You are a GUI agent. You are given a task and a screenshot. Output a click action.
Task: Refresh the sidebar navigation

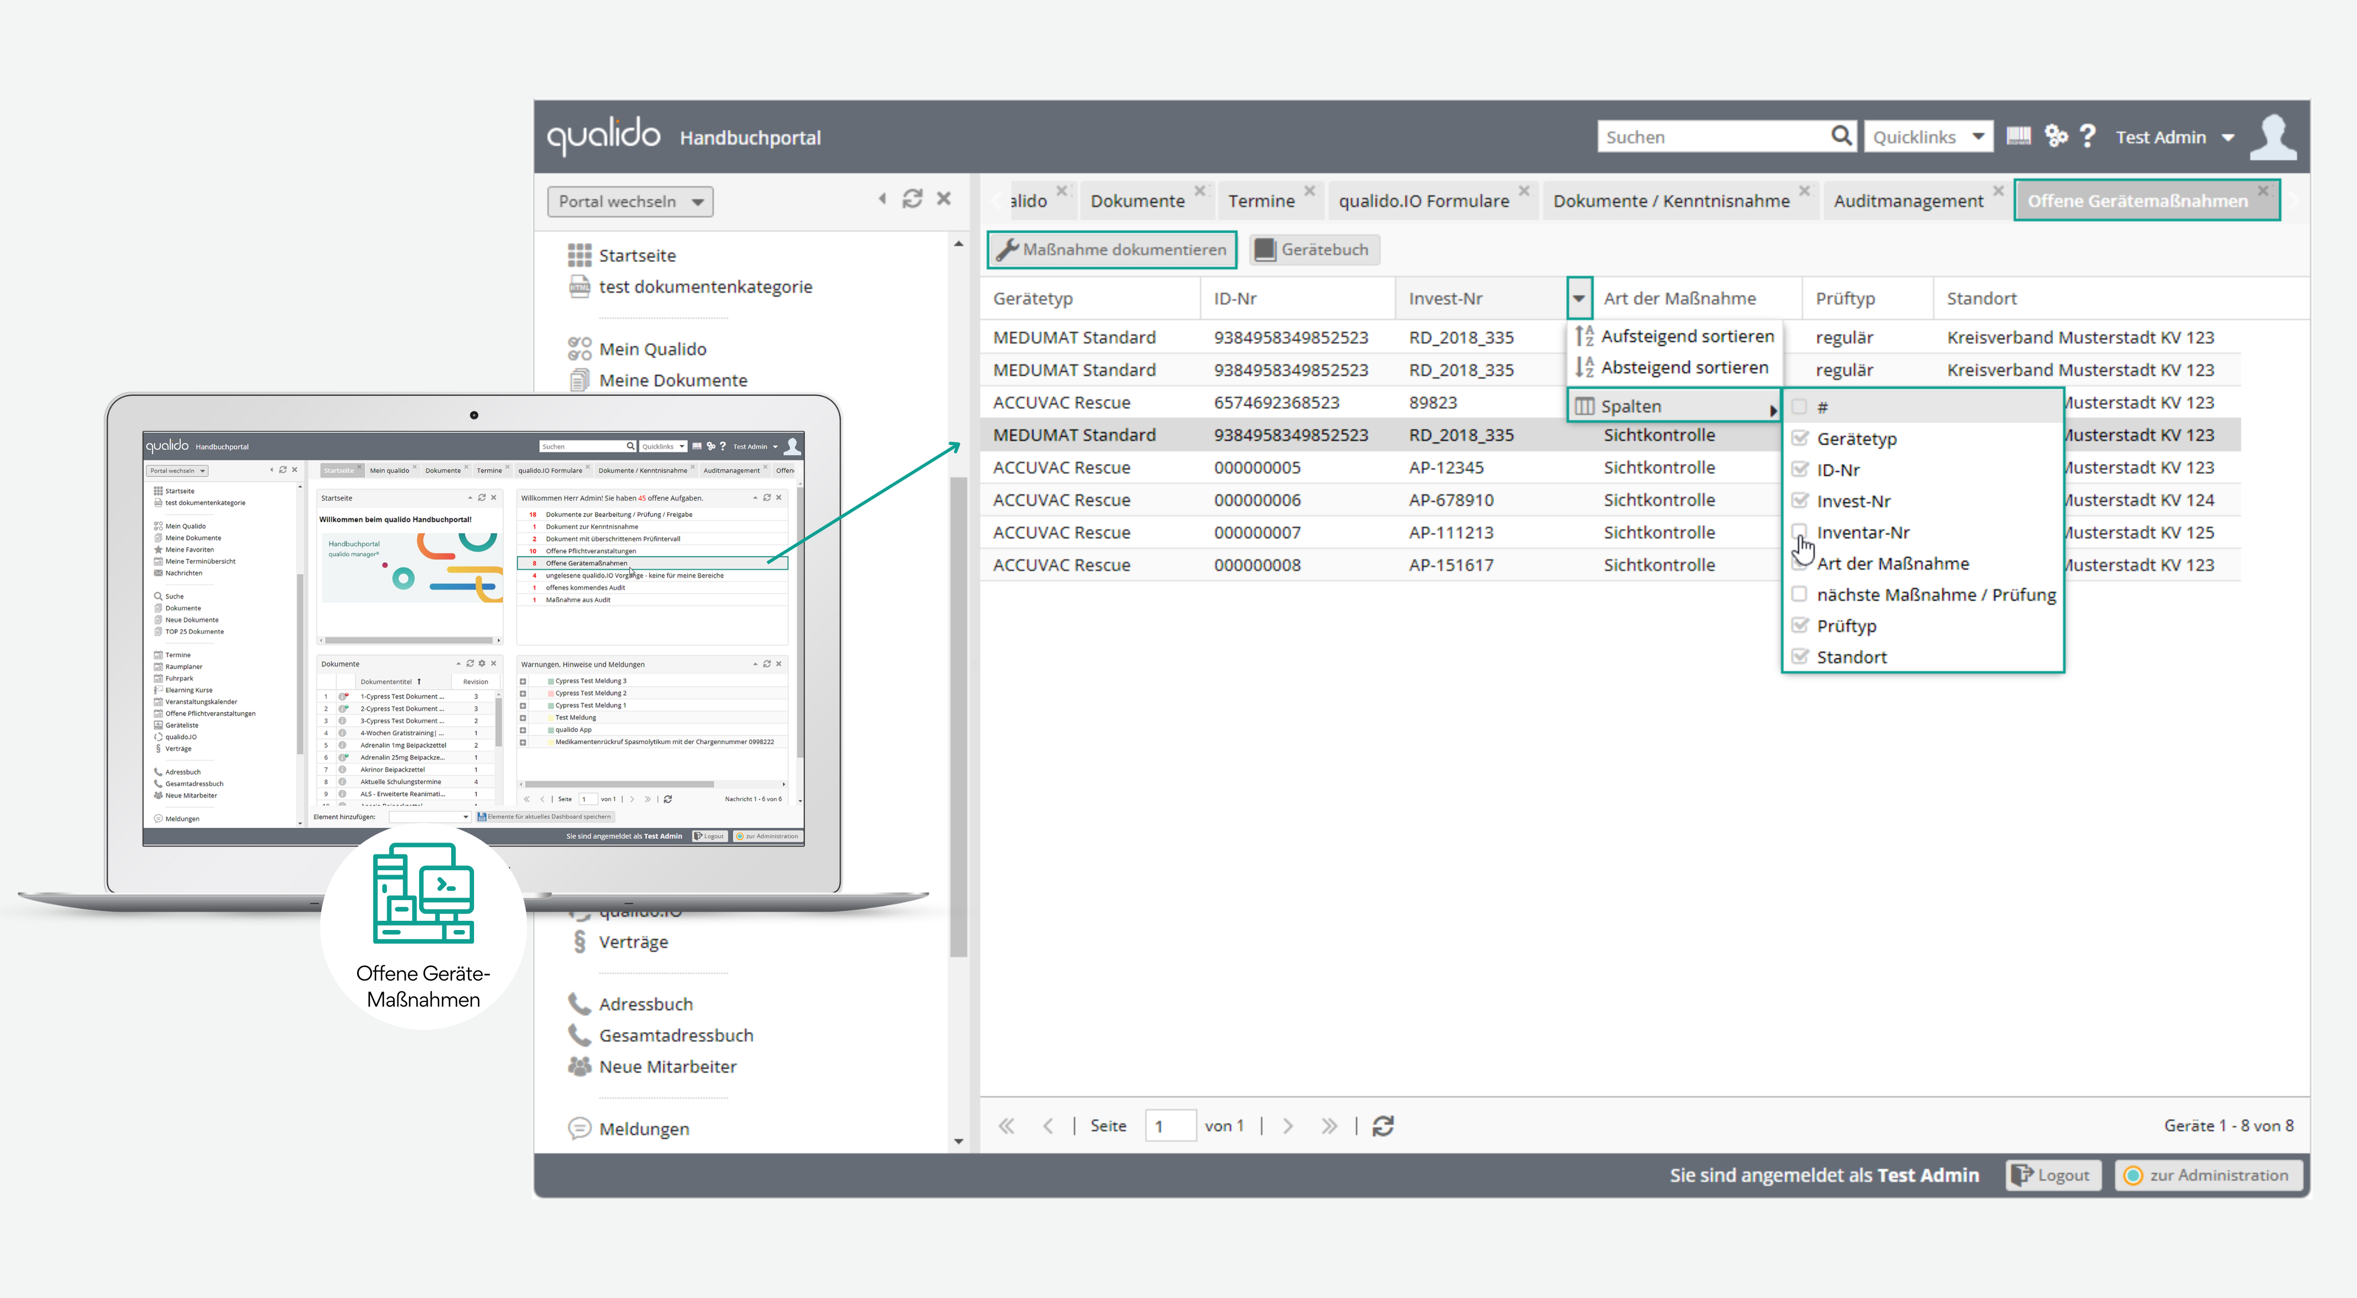[912, 198]
